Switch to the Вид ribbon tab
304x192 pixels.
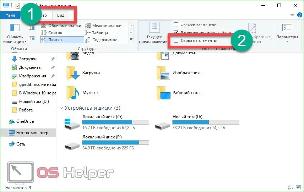[61, 15]
